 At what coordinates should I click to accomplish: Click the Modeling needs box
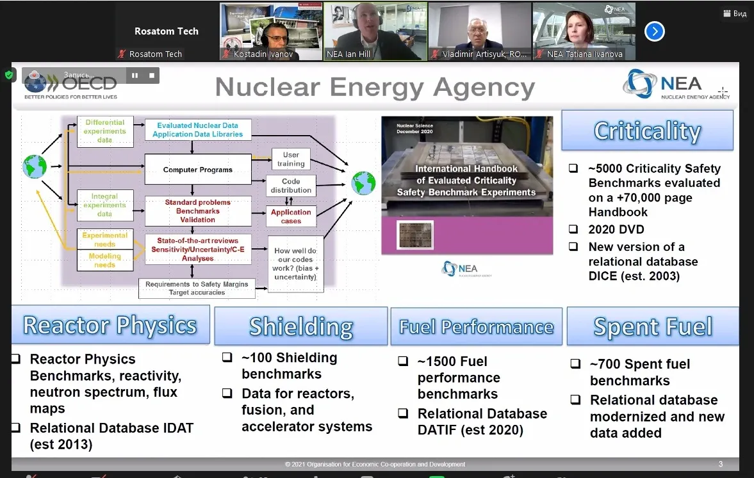(x=105, y=260)
